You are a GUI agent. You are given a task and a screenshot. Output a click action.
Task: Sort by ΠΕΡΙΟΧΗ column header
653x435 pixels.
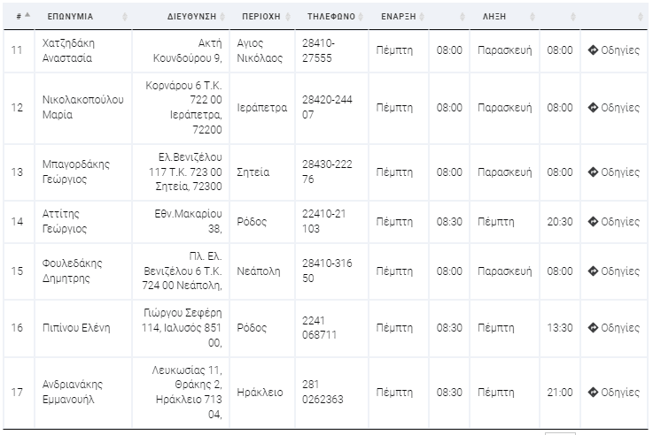click(262, 16)
